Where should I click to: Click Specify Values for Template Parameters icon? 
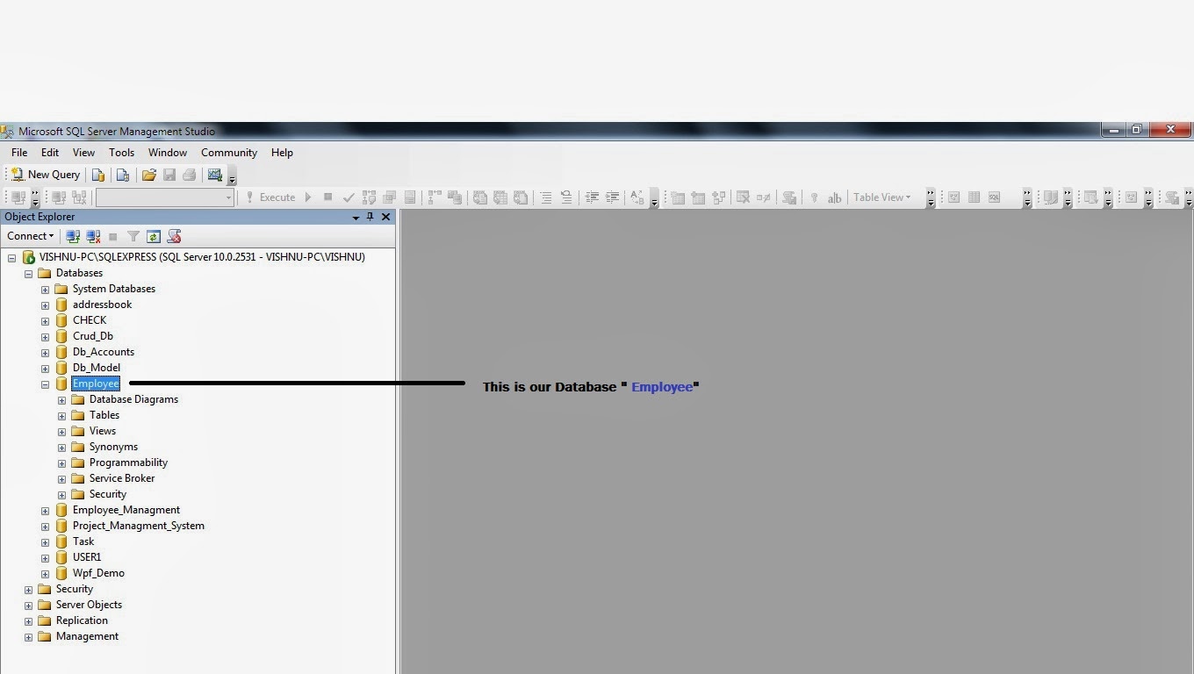pyautogui.click(x=637, y=197)
